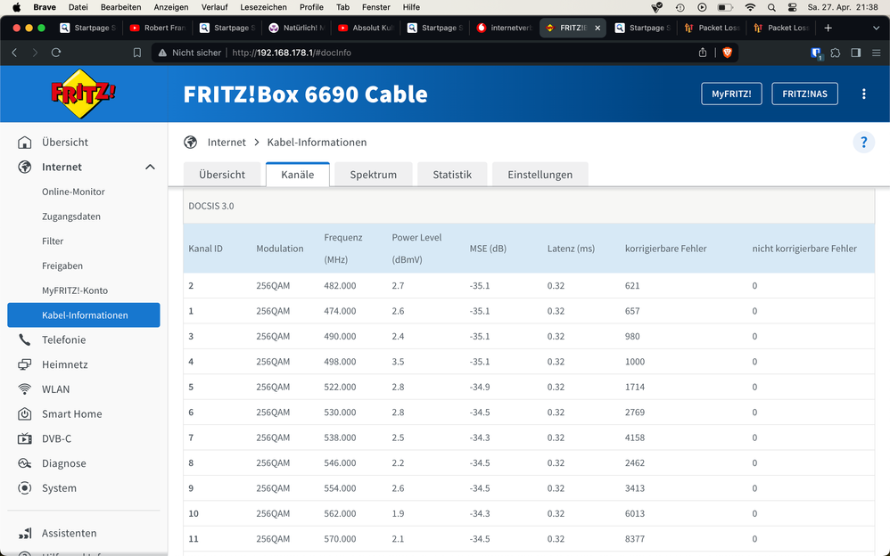The image size is (890, 556).
Task: Open the Verlauf menu in menu bar
Action: coord(215,7)
